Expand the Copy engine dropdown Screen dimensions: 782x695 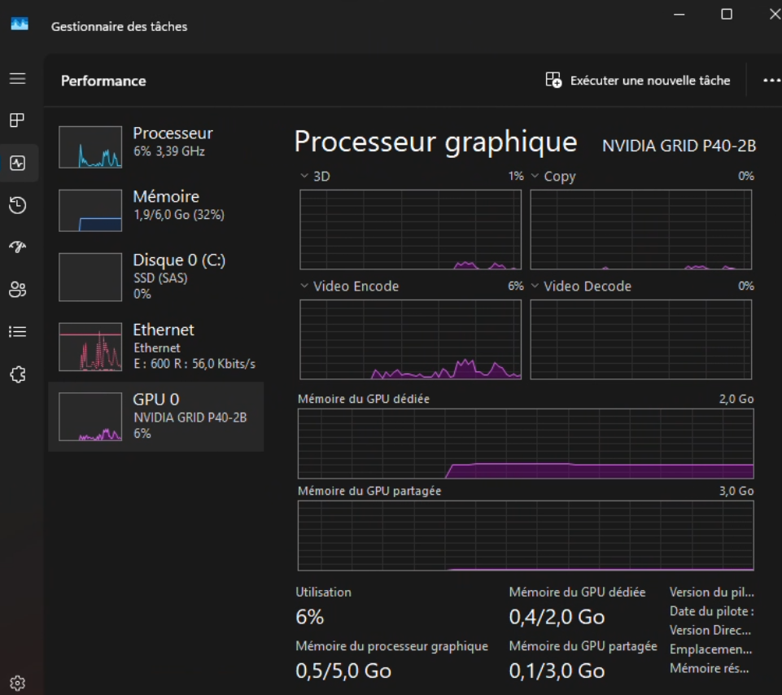pos(535,176)
